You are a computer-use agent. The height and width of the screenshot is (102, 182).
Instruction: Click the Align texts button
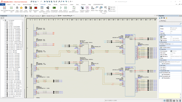[x=113, y=7]
